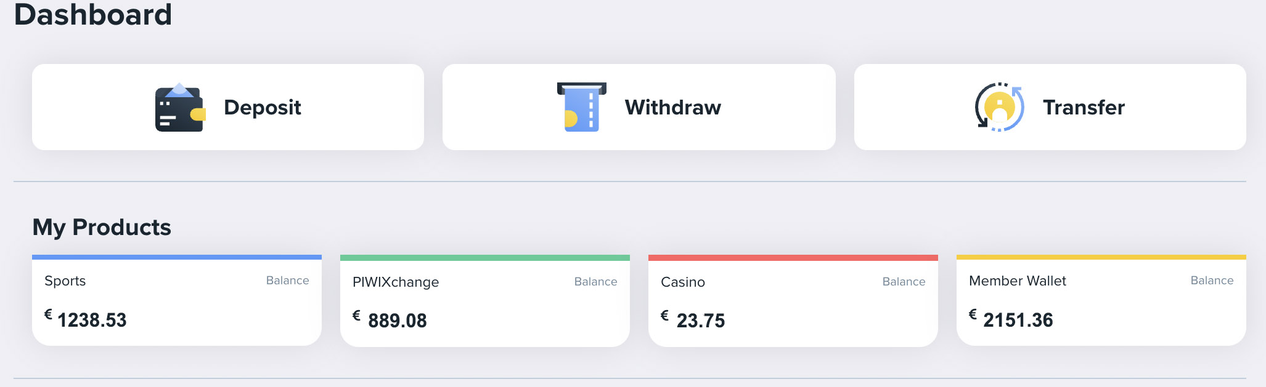
Task: Select the Sports balance amount 1238.53
Action: coord(92,320)
